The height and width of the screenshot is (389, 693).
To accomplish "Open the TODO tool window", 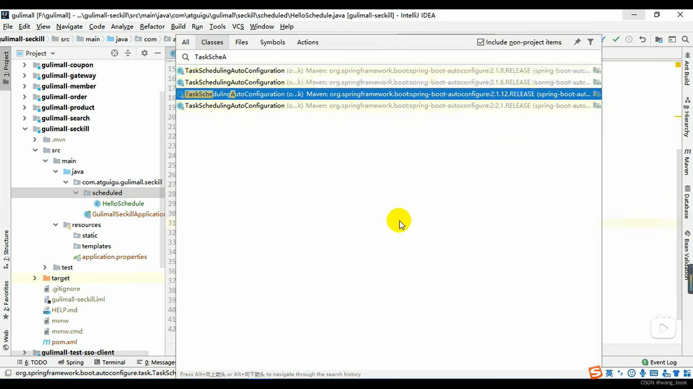I will point(32,362).
